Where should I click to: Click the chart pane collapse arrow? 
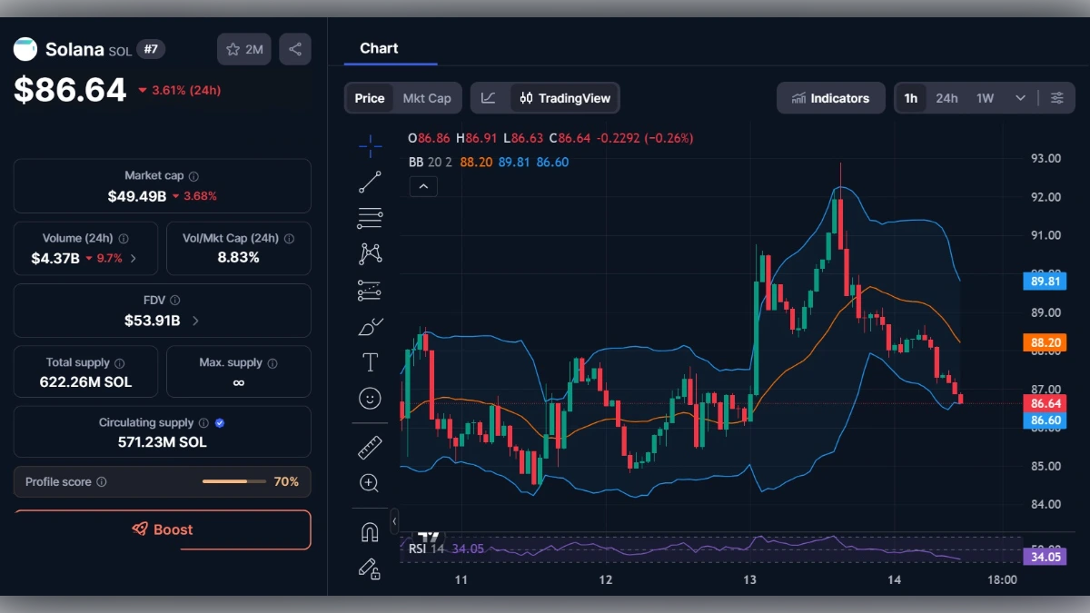click(392, 521)
